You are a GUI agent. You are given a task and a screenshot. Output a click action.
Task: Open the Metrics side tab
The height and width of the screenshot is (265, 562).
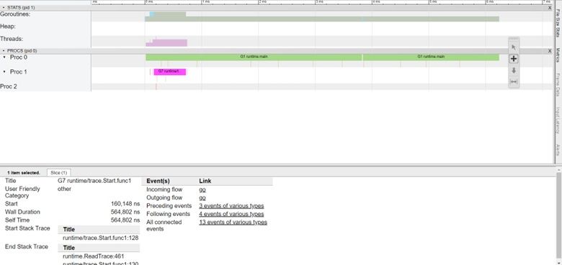coord(558,55)
